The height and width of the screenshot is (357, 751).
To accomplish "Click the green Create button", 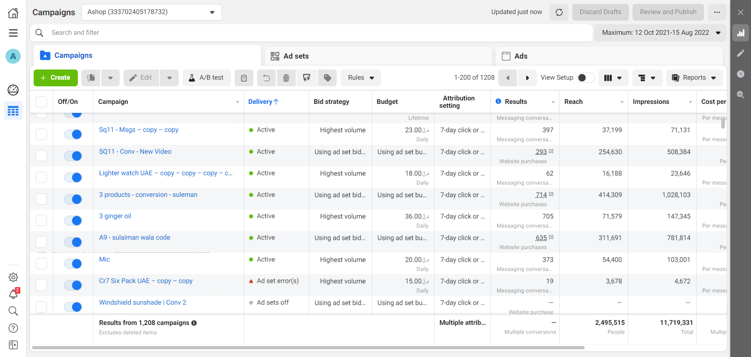I will click(56, 78).
